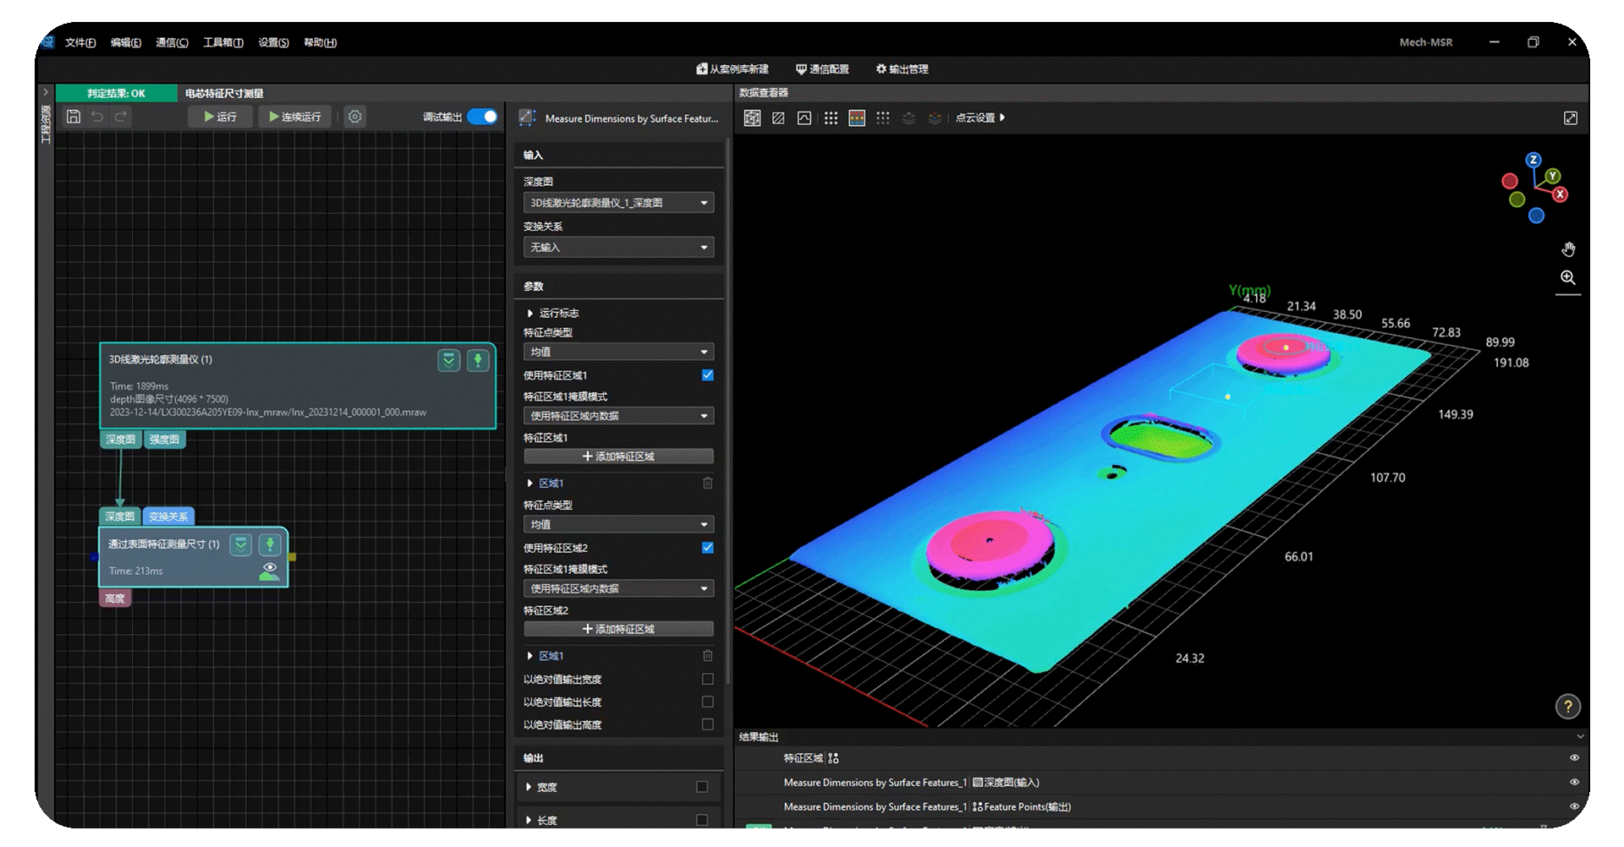Click the save project icon
This screenshot has height=847, width=1624.
(74, 117)
